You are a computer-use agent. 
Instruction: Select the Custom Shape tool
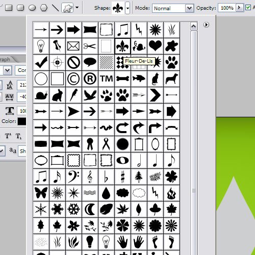pos(67,8)
